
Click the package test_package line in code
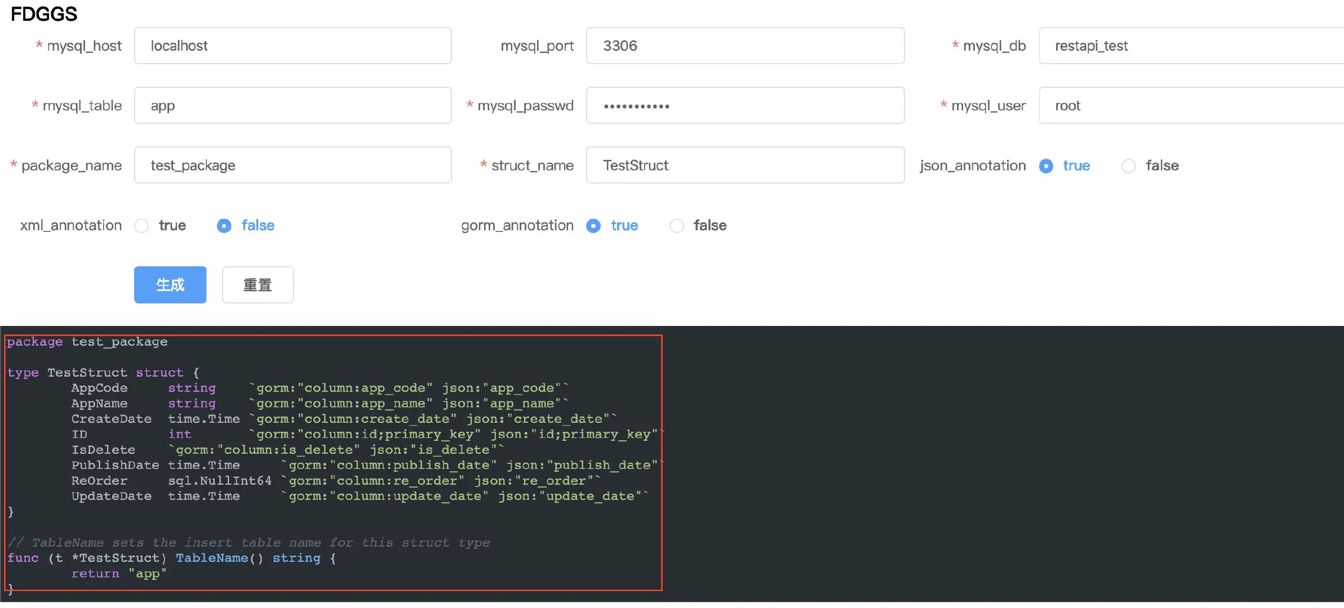pos(87,342)
